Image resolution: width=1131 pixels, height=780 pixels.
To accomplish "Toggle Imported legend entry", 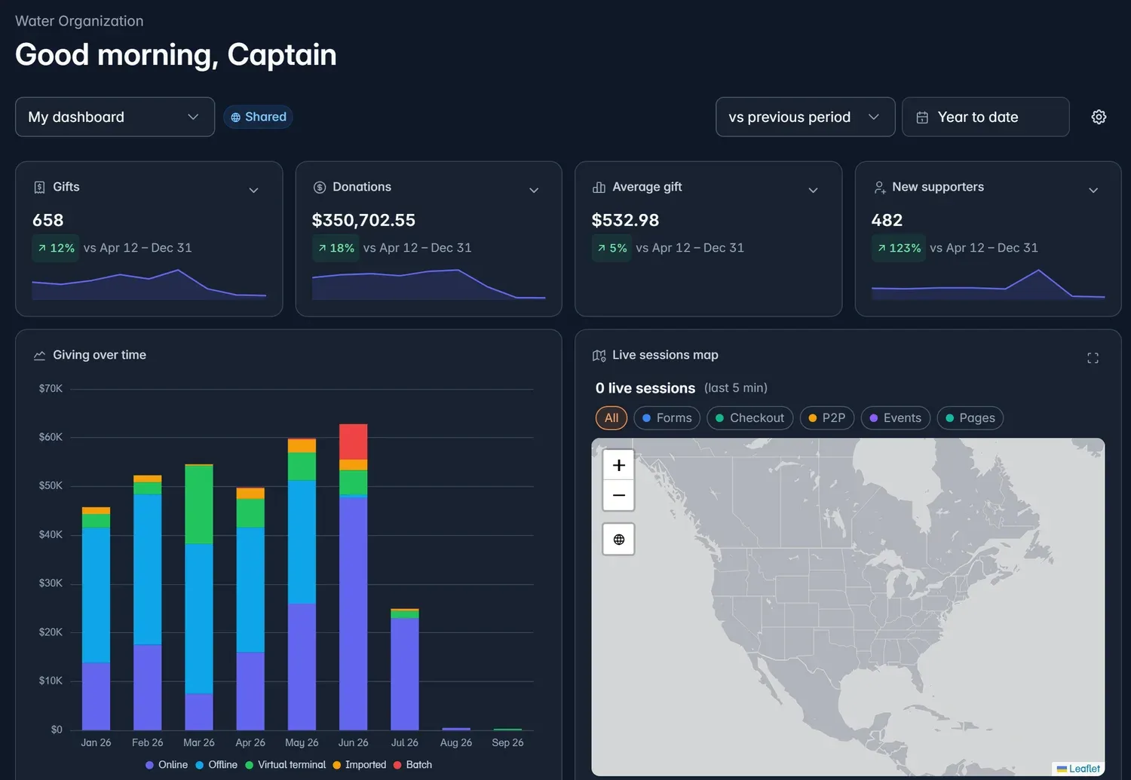I will pyautogui.click(x=360, y=765).
